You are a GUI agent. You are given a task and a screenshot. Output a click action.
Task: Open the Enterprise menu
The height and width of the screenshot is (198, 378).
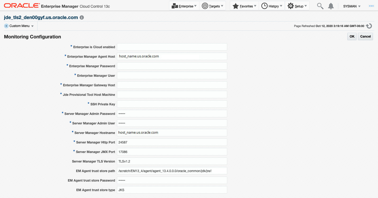(x=184, y=6)
